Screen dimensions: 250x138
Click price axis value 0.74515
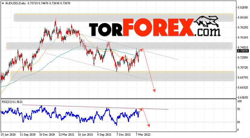(243, 48)
